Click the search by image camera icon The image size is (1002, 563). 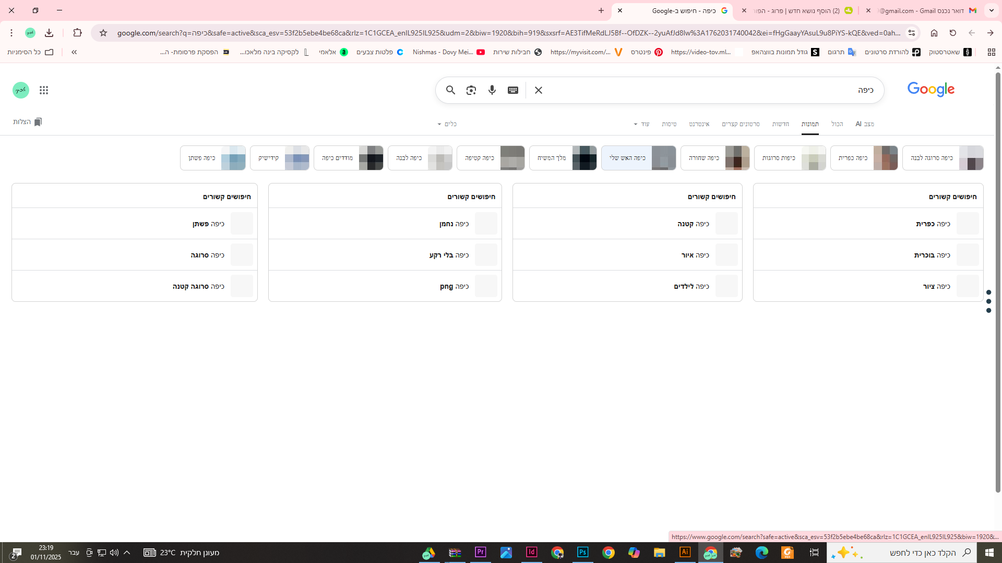(x=471, y=90)
